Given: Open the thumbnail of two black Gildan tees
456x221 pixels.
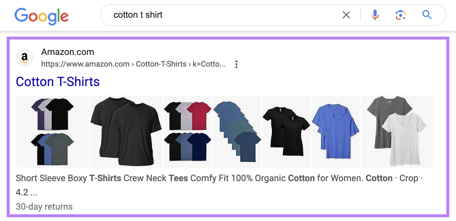Looking at the screenshot, I should pos(126,131).
